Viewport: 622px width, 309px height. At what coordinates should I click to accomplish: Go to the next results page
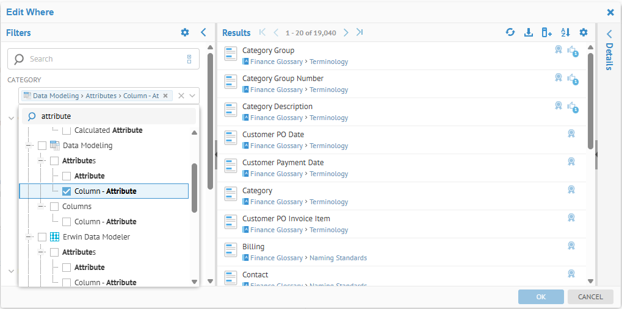point(346,32)
